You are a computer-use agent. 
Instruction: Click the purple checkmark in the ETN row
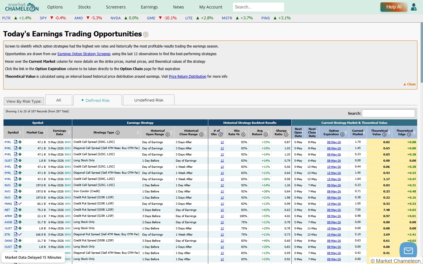click(x=20, y=234)
